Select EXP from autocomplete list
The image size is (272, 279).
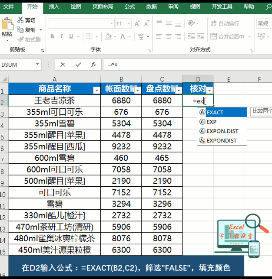222,122
